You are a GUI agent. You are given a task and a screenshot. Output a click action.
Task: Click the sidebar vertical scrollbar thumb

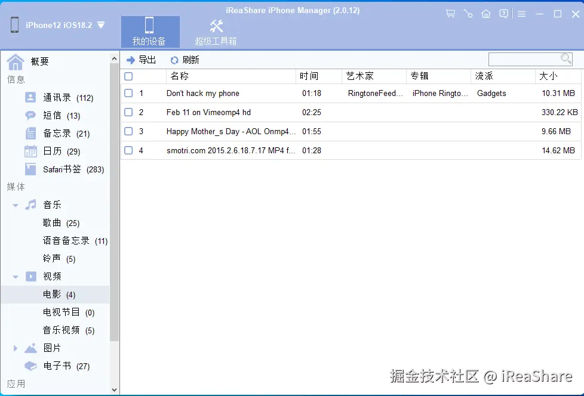click(114, 202)
